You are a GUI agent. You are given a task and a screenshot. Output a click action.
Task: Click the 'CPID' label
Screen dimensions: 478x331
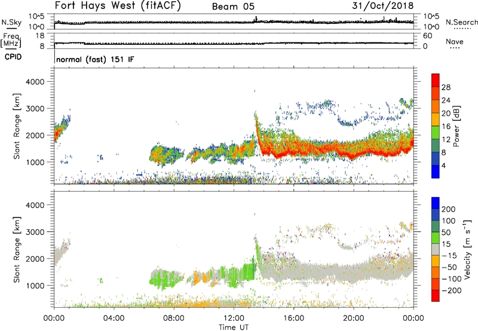tap(13, 57)
